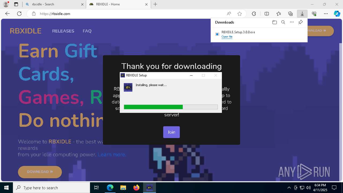Open Browser essentials heart icon

314,14
